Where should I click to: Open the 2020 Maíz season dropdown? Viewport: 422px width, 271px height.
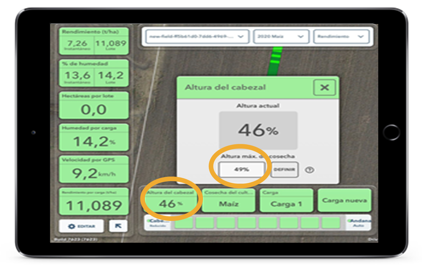[281, 36]
